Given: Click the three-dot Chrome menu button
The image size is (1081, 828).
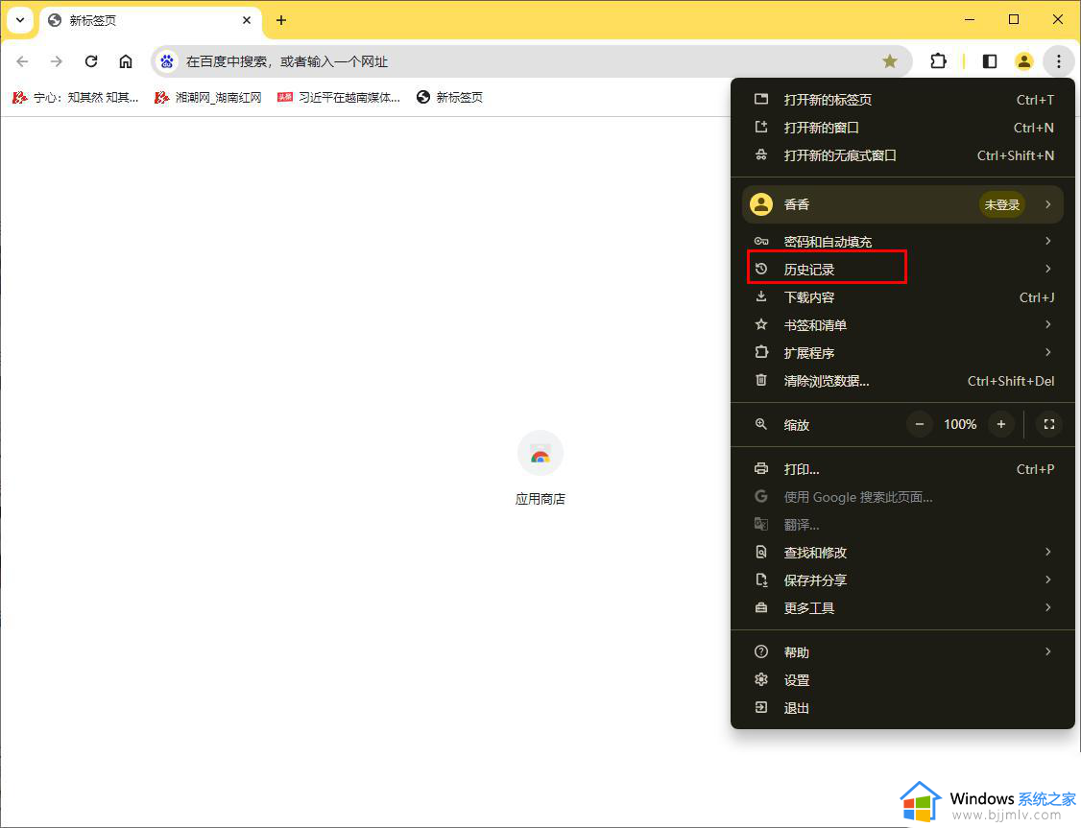Looking at the screenshot, I should (1059, 61).
